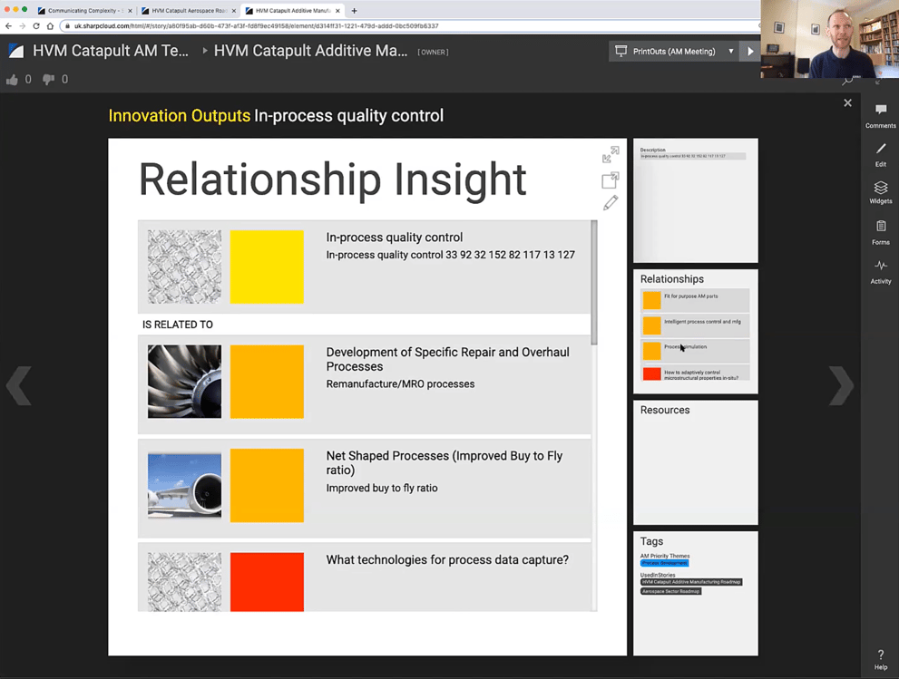
Task: Like the story with thumbs up
Action: point(13,80)
